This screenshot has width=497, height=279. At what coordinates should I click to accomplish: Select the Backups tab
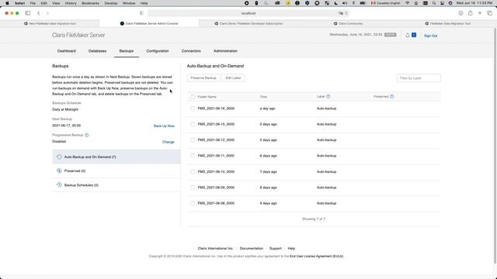(126, 51)
